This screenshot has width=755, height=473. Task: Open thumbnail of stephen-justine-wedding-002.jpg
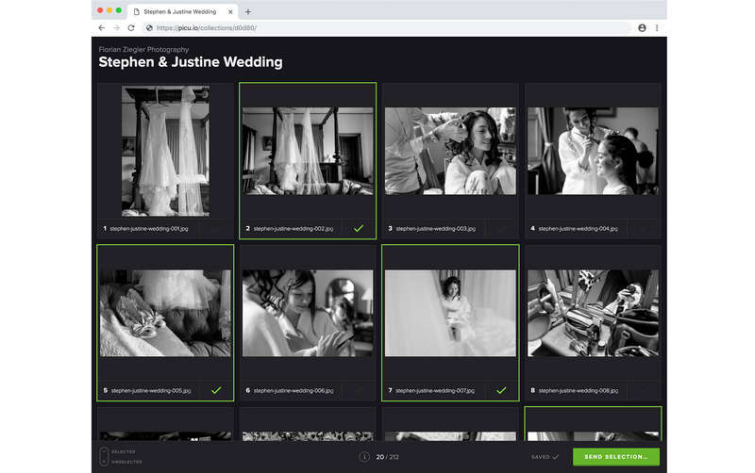308,151
